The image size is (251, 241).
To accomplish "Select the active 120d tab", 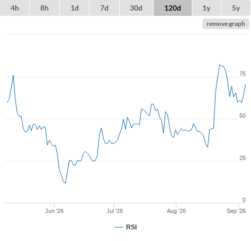I will [x=173, y=8].
